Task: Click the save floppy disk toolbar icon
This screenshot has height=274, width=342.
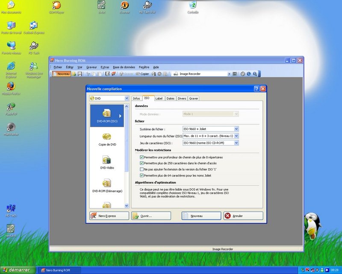Action: pyautogui.click(x=80, y=74)
